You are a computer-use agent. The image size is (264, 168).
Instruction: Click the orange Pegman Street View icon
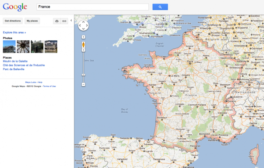coord(83,45)
